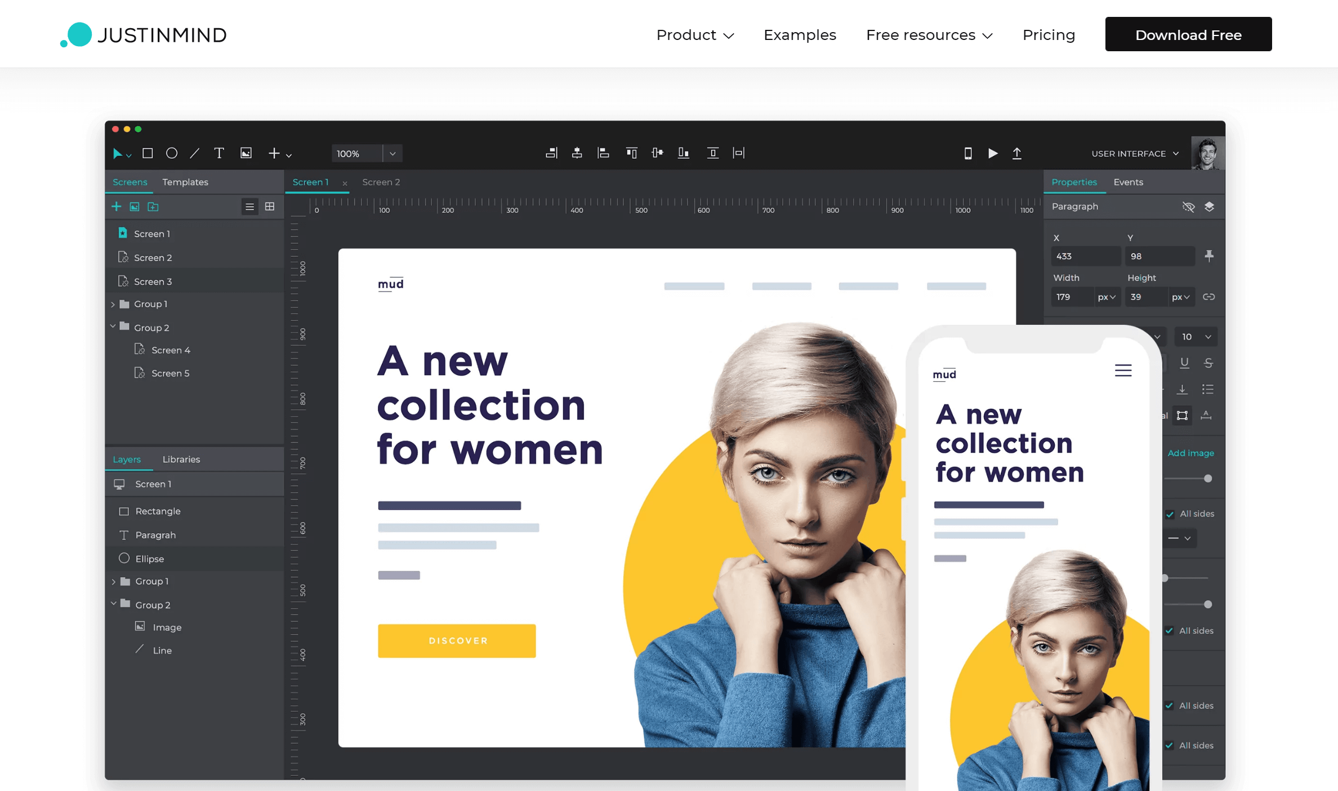Viewport: 1338px width, 791px height.
Task: Toggle the hide element eye icon
Action: click(x=1188, y=207)
